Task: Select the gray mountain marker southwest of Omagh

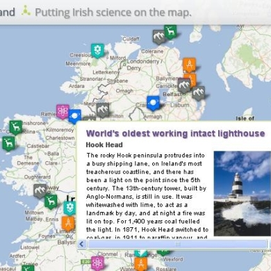Action: pos(103,110)
